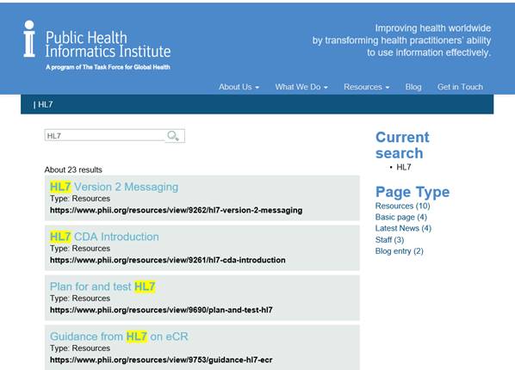Filter by Resources (10) page type
Screen dimensions: 515x370
coord(402,206)
